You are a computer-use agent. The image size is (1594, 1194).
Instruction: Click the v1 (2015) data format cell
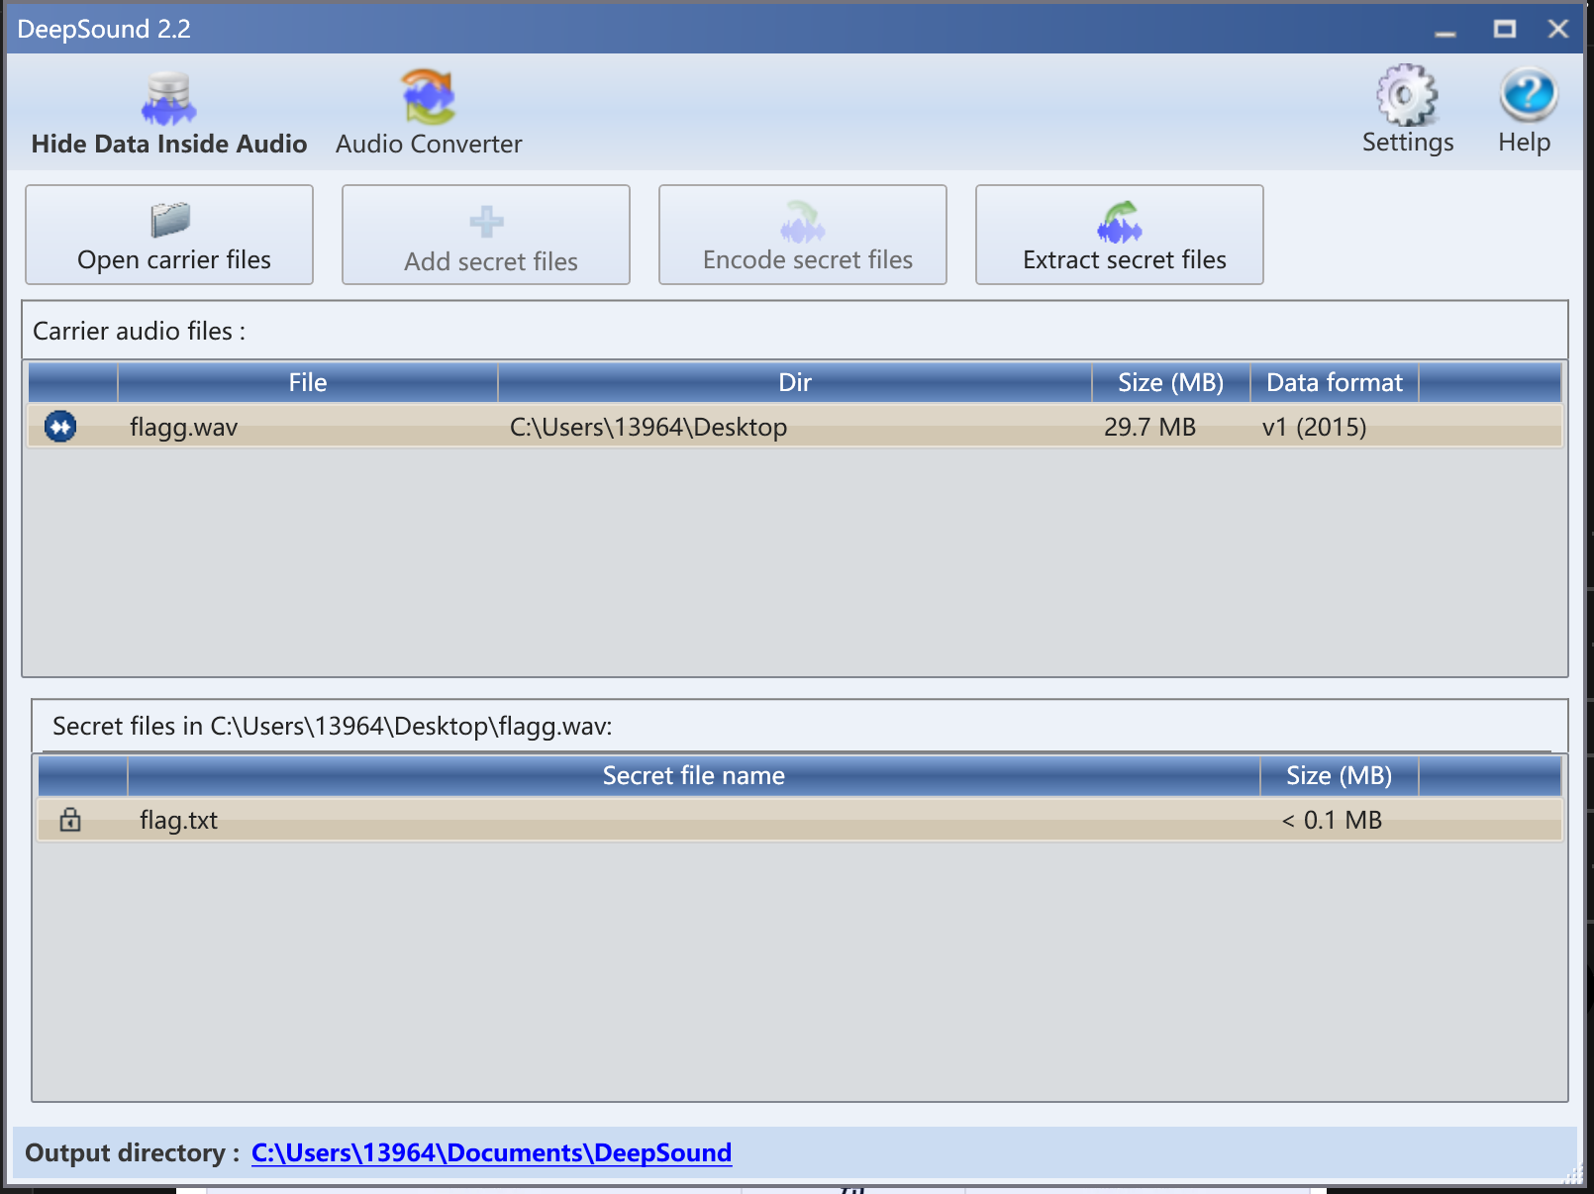coord(1315,428)
